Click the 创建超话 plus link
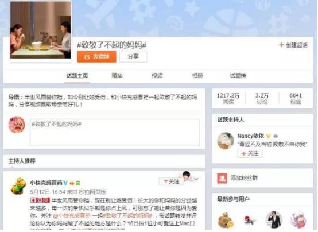 click(x=293, y=45)
